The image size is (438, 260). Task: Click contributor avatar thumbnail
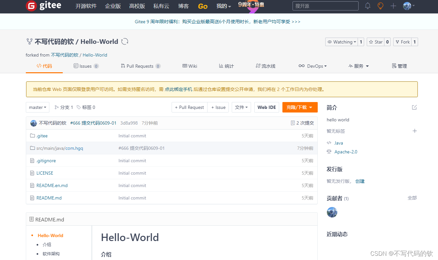tap(332, 212)
